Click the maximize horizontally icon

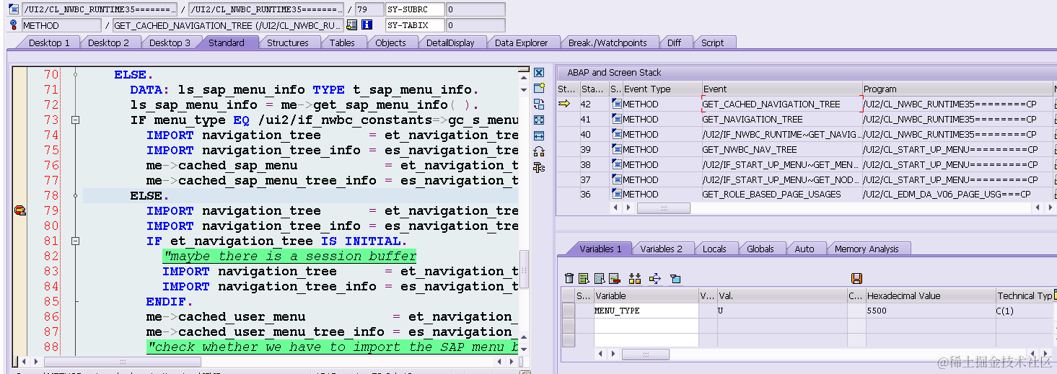[x=538, y=135]
